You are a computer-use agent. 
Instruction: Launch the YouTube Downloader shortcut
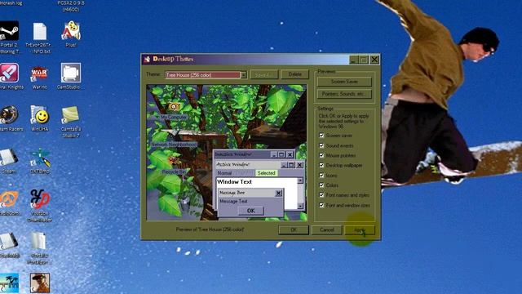point(40,199)
